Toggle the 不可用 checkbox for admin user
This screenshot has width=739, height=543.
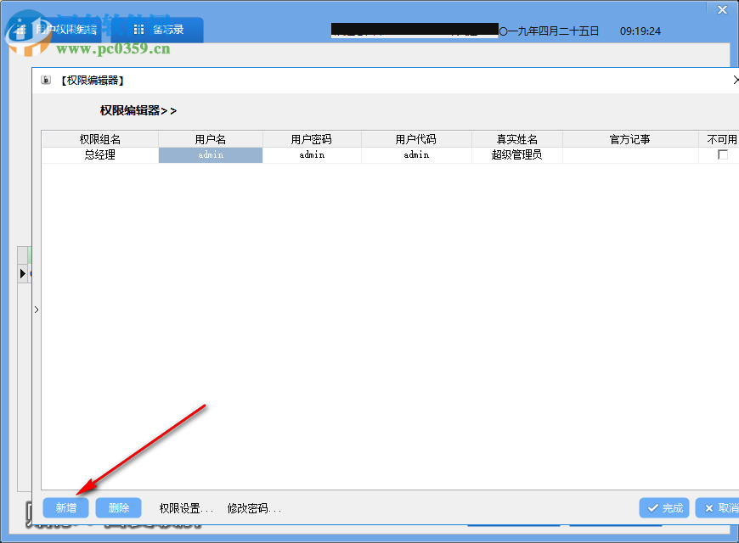723,154
